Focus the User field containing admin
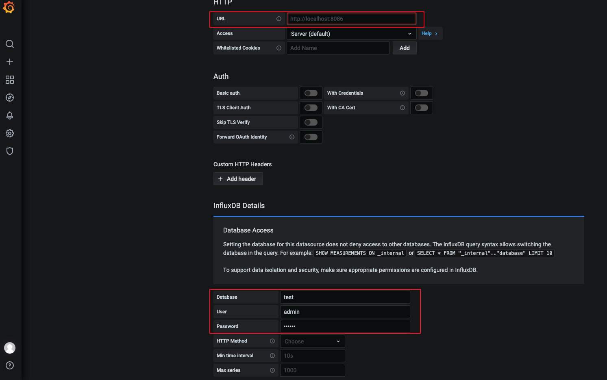This screenshot has height=380, width=607. click(x=345, y=312)
